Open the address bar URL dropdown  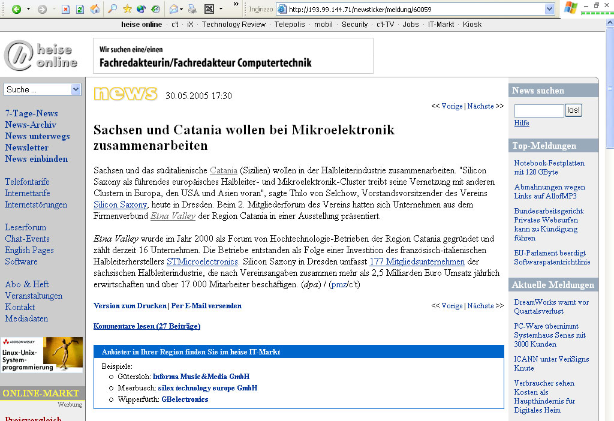pos(550,9)
